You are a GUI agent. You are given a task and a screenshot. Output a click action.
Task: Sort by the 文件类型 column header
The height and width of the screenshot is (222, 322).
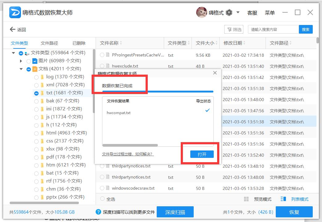click(179, 43)
